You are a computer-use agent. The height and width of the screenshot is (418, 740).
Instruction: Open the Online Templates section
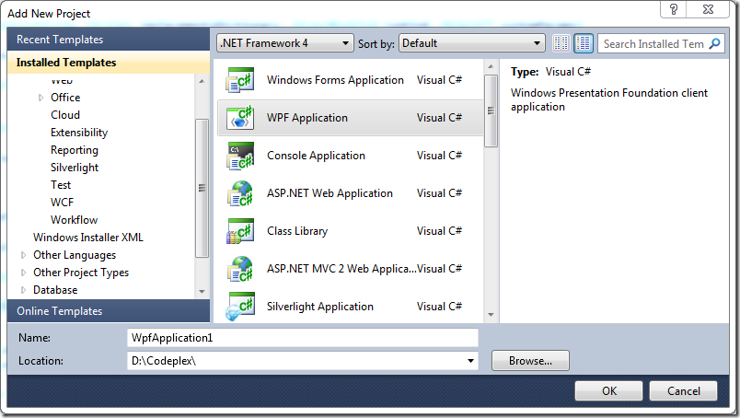click(109, 311)
